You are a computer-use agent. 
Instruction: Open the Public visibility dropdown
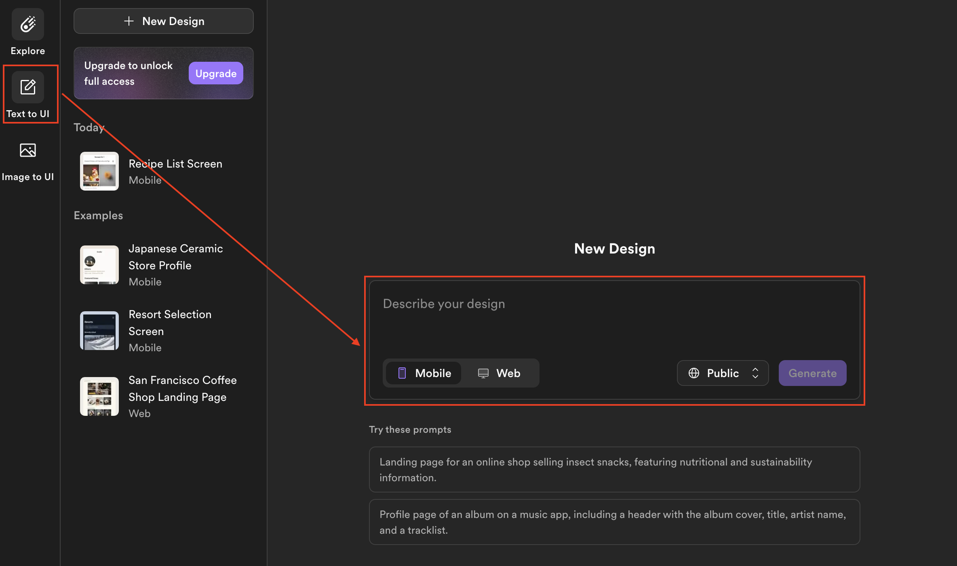(722, 373)
